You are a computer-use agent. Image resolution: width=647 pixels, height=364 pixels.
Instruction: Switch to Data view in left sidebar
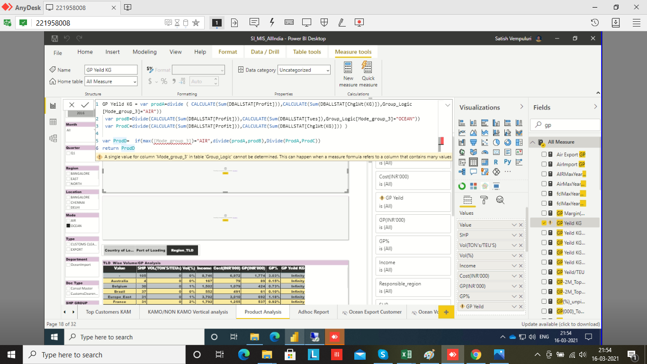[x=53, y=122]
